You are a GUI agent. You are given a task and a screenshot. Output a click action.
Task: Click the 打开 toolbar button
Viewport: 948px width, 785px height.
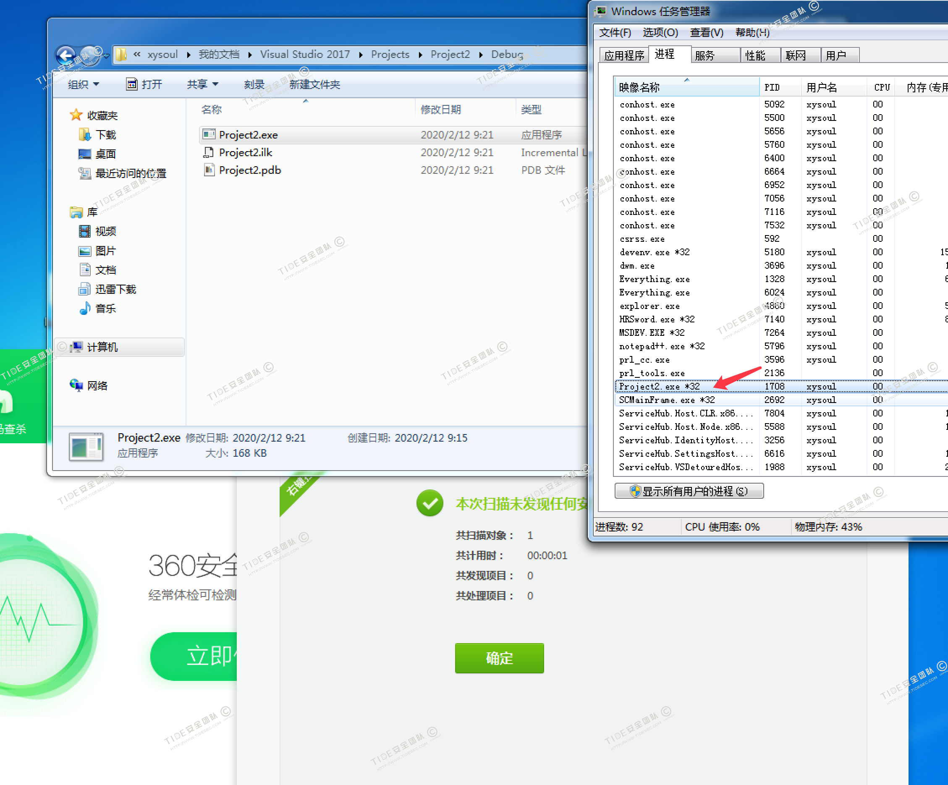click(x=144, y=84)
